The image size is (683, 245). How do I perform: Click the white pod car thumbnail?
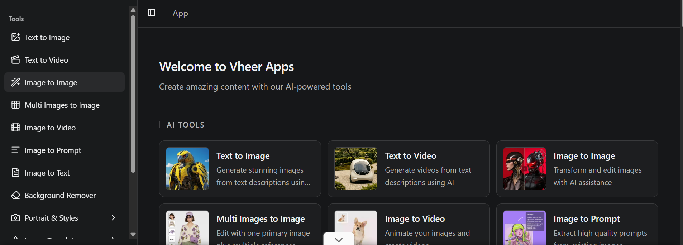356,169
